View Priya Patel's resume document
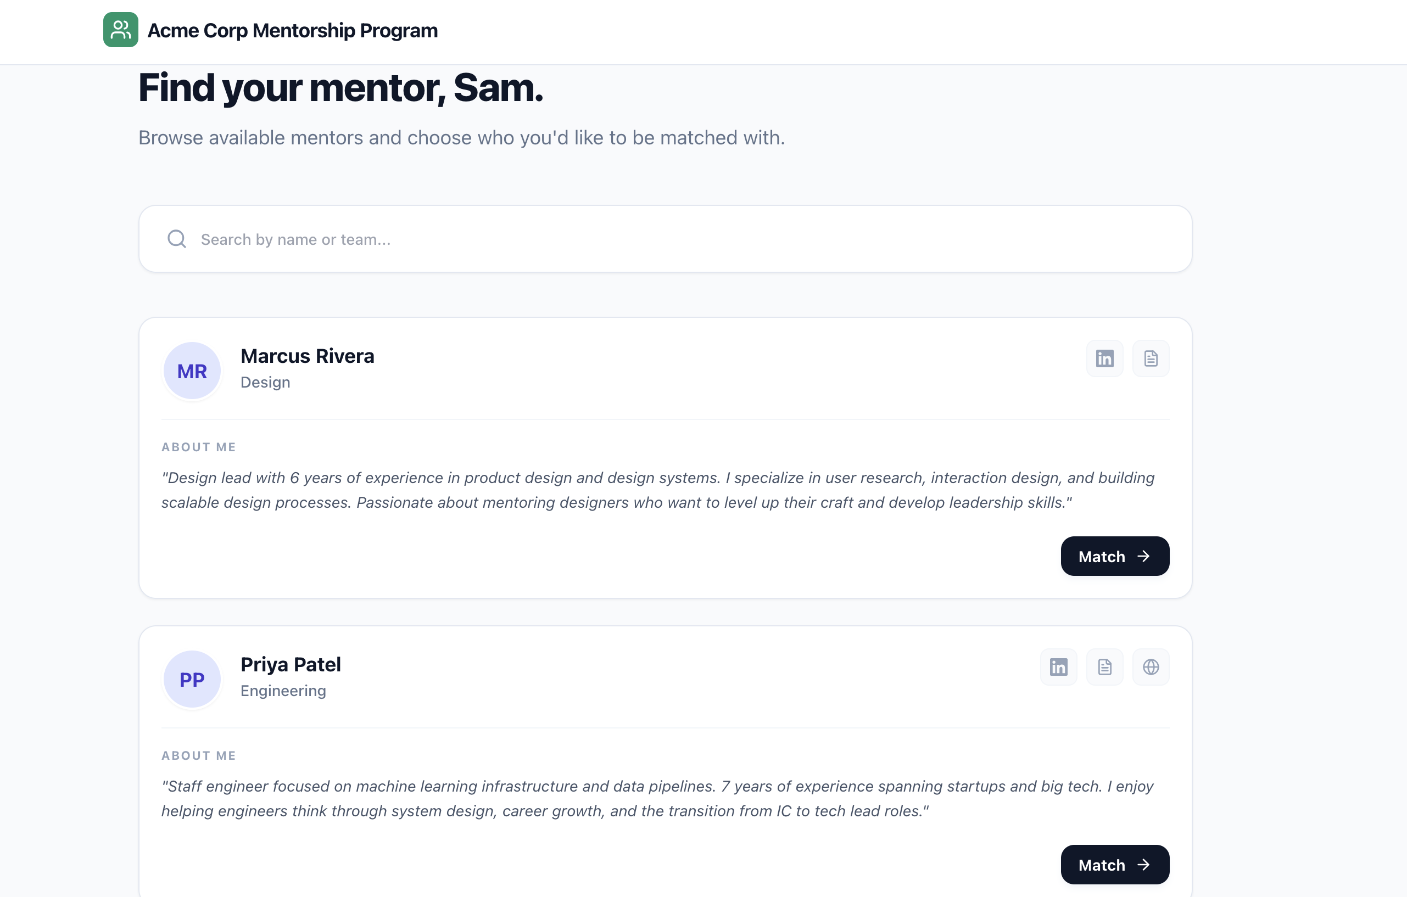 tap(1104, 666)
